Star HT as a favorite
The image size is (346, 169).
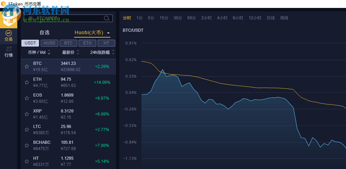27,161
